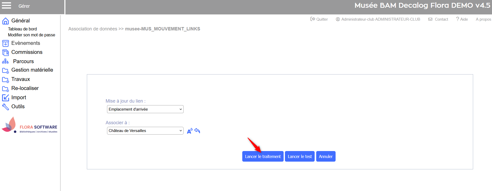This screenshot has width=492, height=191.
Task: Open Gestion matérielle menu item
Action: click(32, 70)
